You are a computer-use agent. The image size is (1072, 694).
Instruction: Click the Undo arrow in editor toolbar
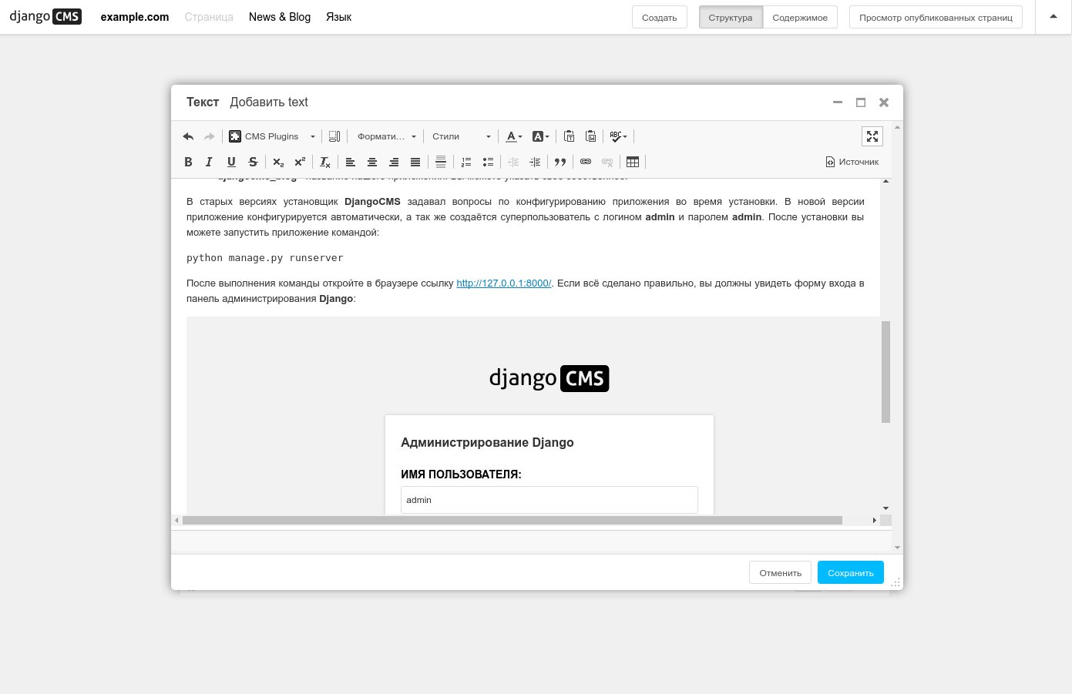pyautogui.click(x=188, y=136)
